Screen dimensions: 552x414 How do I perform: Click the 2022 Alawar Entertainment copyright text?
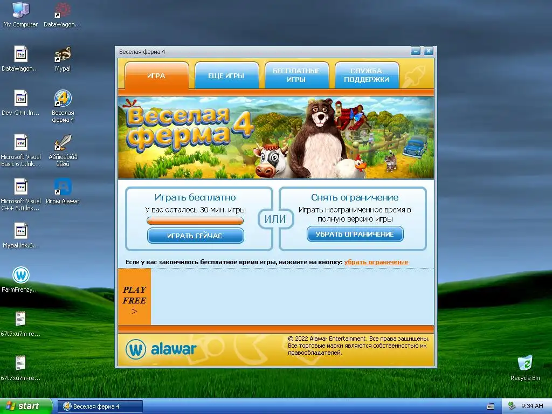click(358, 346)
